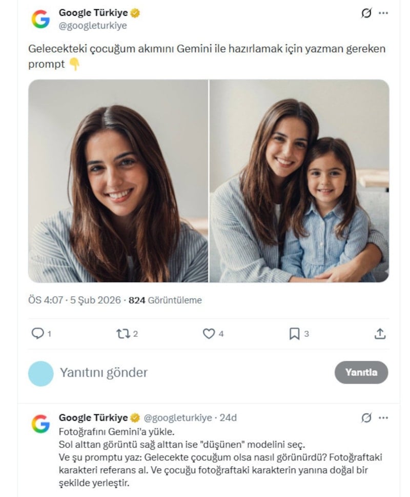Click the retweet icon
This screenshot has width=410, height=497.
[x=122, y=334]
